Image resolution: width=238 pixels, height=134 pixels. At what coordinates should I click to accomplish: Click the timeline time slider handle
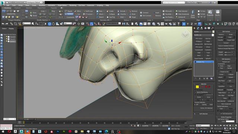coord(27,119)
